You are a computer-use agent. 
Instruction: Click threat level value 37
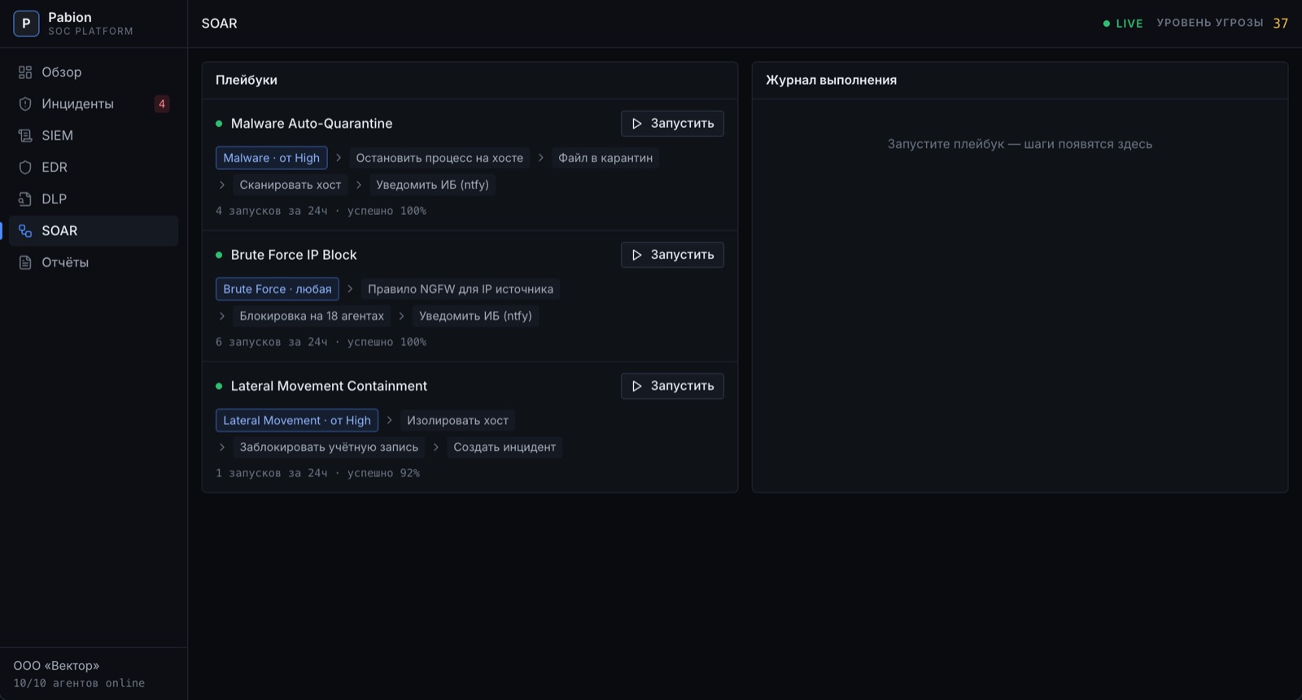[x=1281, y=24]
